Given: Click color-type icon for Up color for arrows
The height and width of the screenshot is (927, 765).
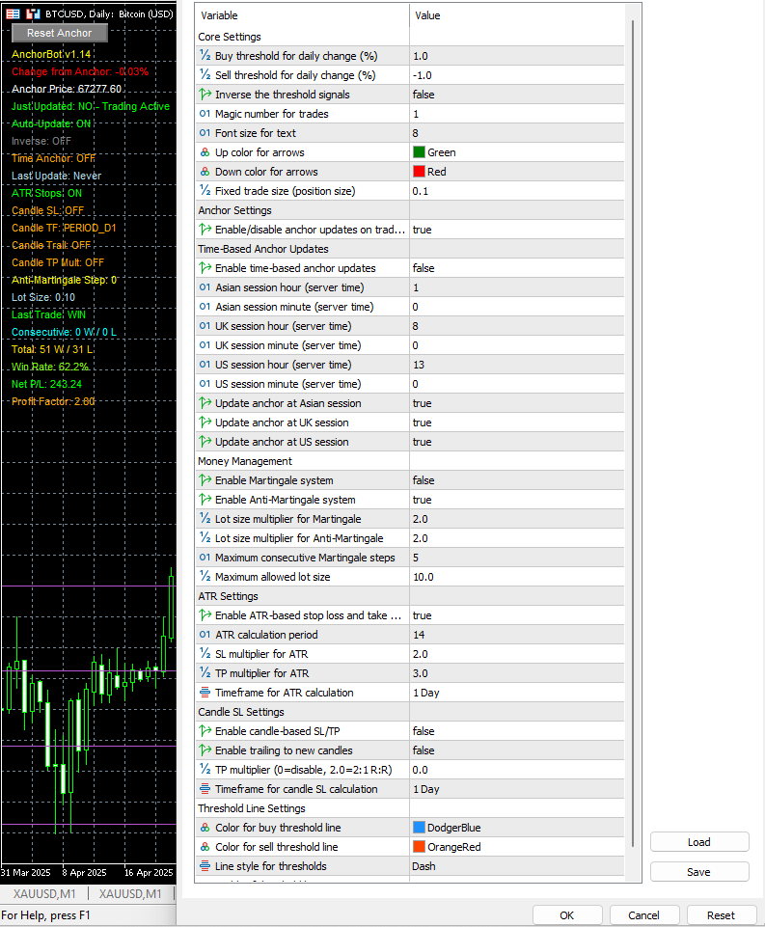Looking at the screenshot, I should tap(205, 152).
